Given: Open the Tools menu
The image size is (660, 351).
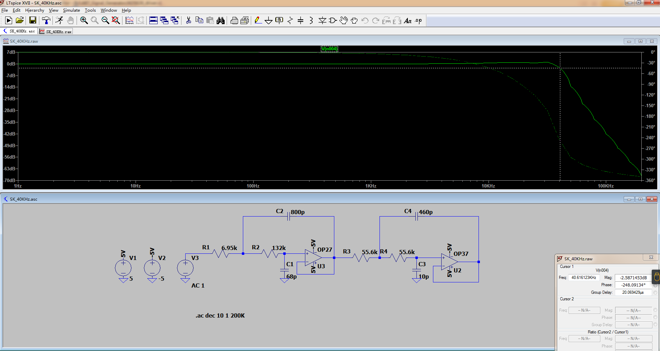Looking at the screenshot, I should [x=90, y=10].
